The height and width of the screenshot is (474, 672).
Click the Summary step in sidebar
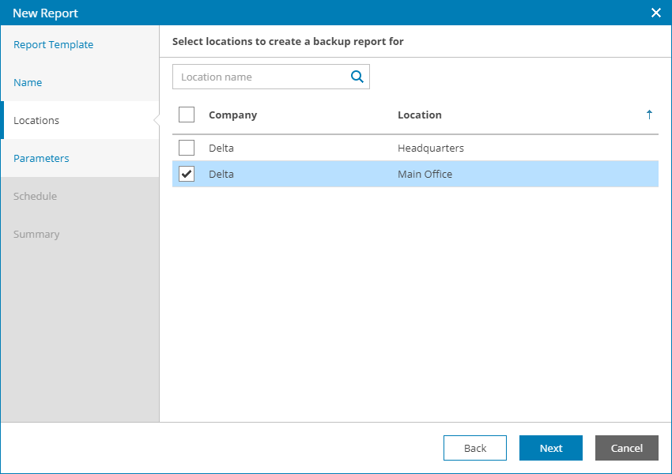point(36,235)
